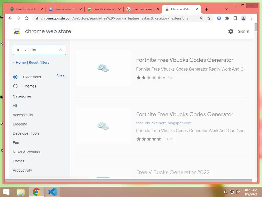
Task: Click the Chrome Web Store logo
Action: pyautogui.click(x=17, y=31)
